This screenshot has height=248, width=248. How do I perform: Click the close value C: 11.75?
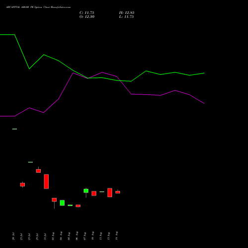pyautogui.click(x=87, y=13)
